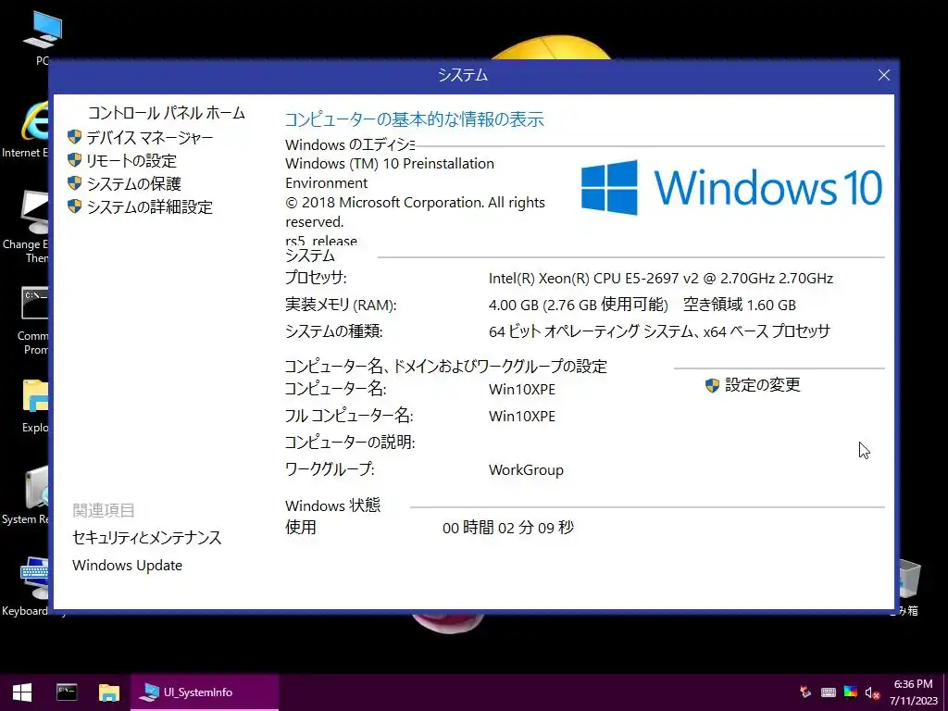The height and width of the screenshot is (711, 948).
Task: Click the USB removal tray icon
Action: [x=805, y=692]
